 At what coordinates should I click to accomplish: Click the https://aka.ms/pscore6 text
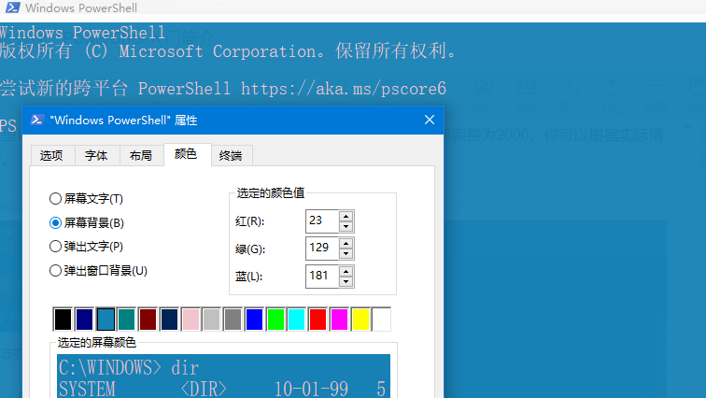[343, 88]
